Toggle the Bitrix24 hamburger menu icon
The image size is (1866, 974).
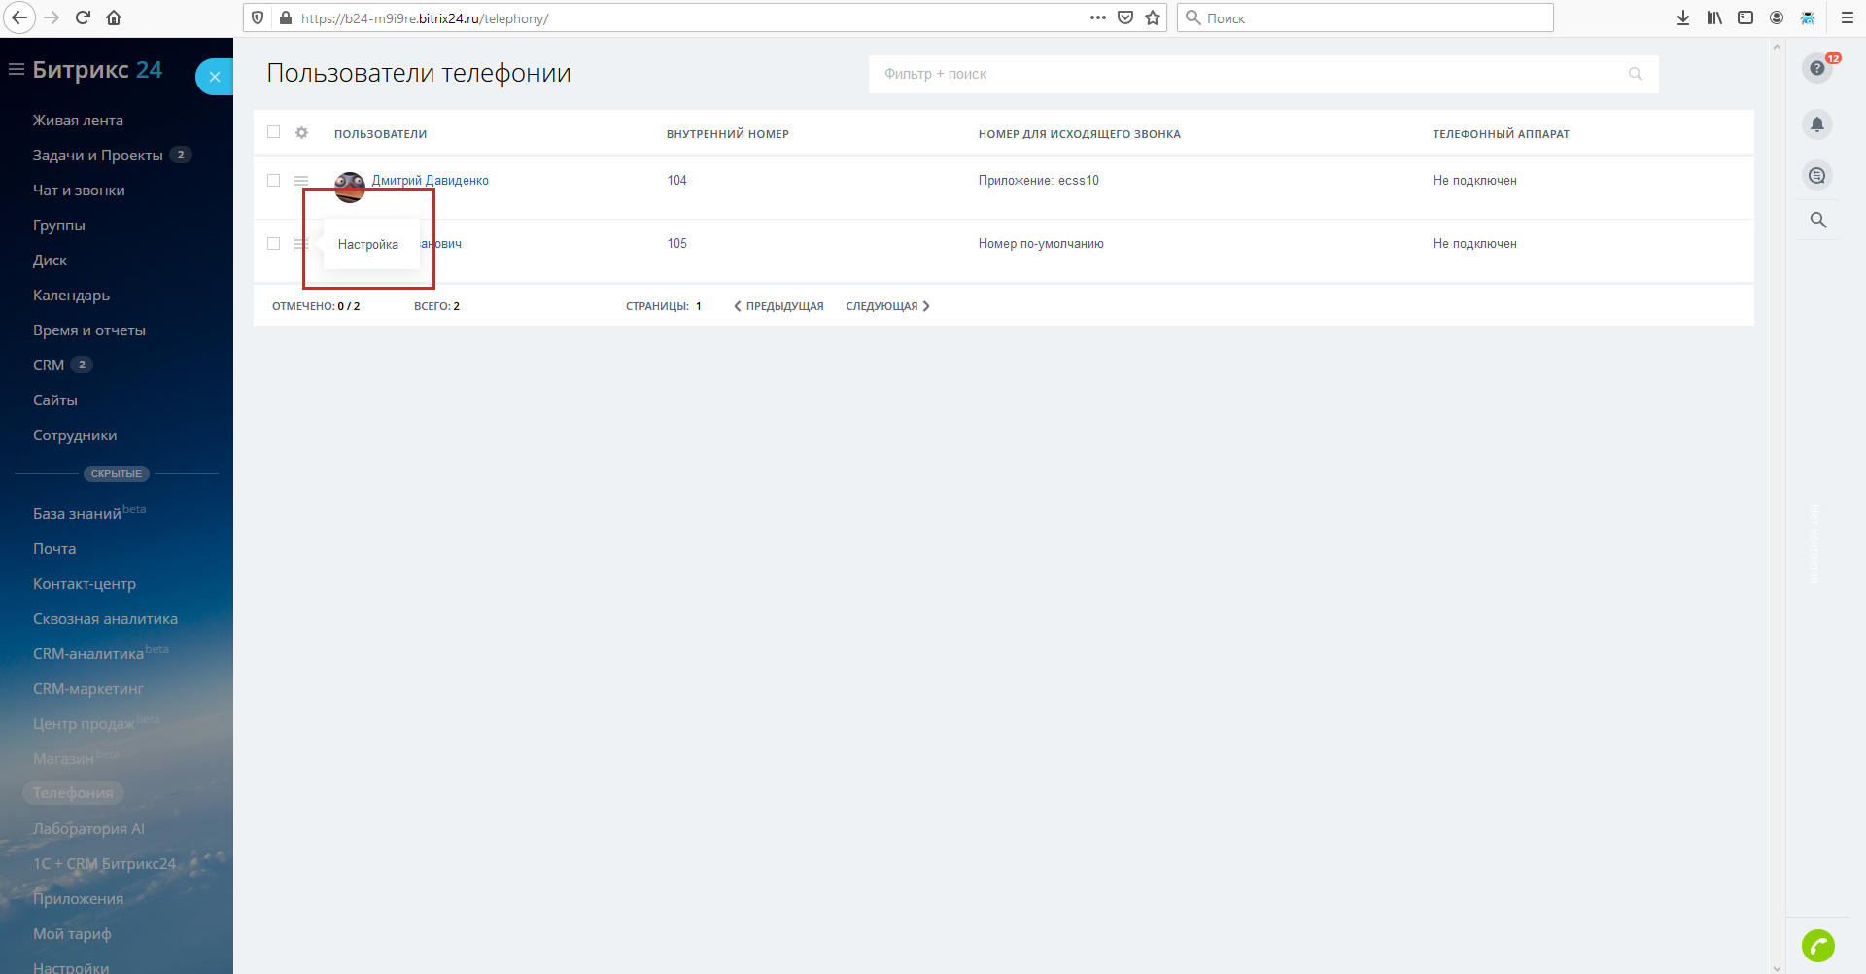tap(16, 70)
